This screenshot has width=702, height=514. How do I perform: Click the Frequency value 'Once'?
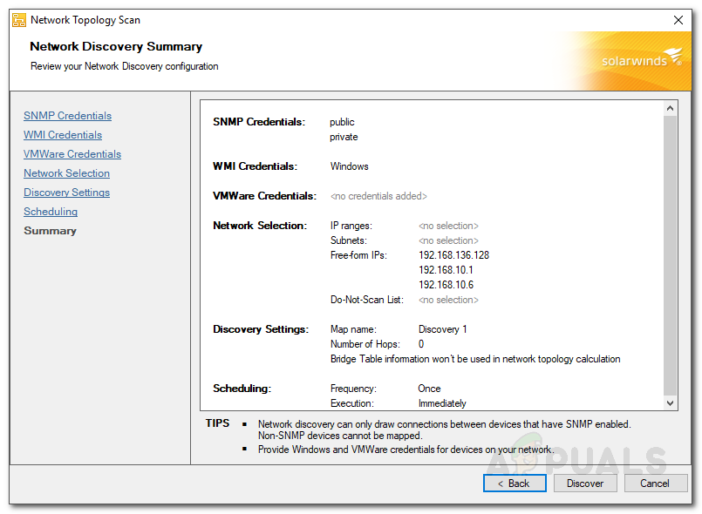[x=429, y=389]
